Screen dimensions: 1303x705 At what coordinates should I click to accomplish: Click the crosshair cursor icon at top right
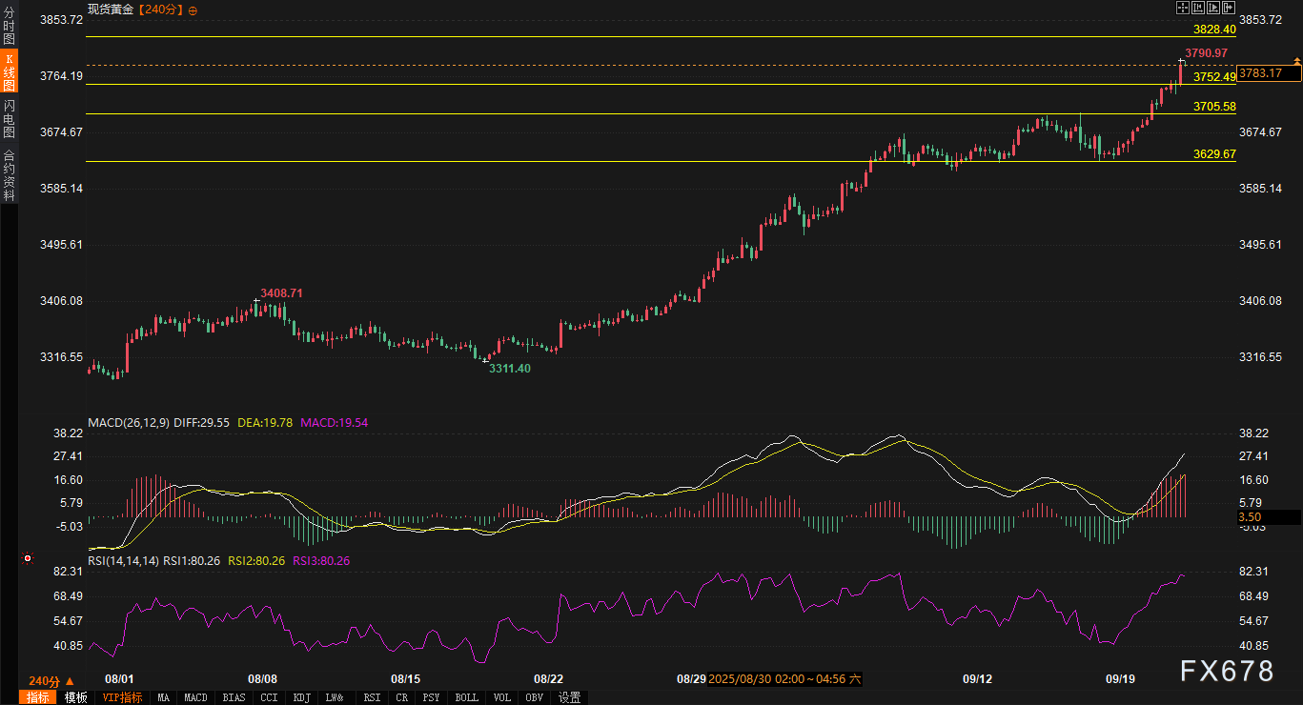[1182, 7]
